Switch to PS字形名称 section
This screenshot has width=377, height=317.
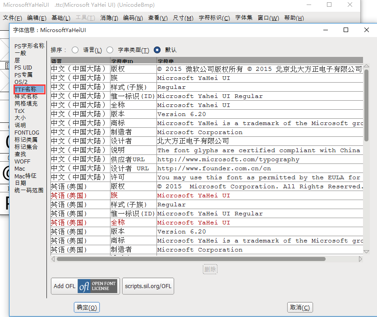[29, 46]
